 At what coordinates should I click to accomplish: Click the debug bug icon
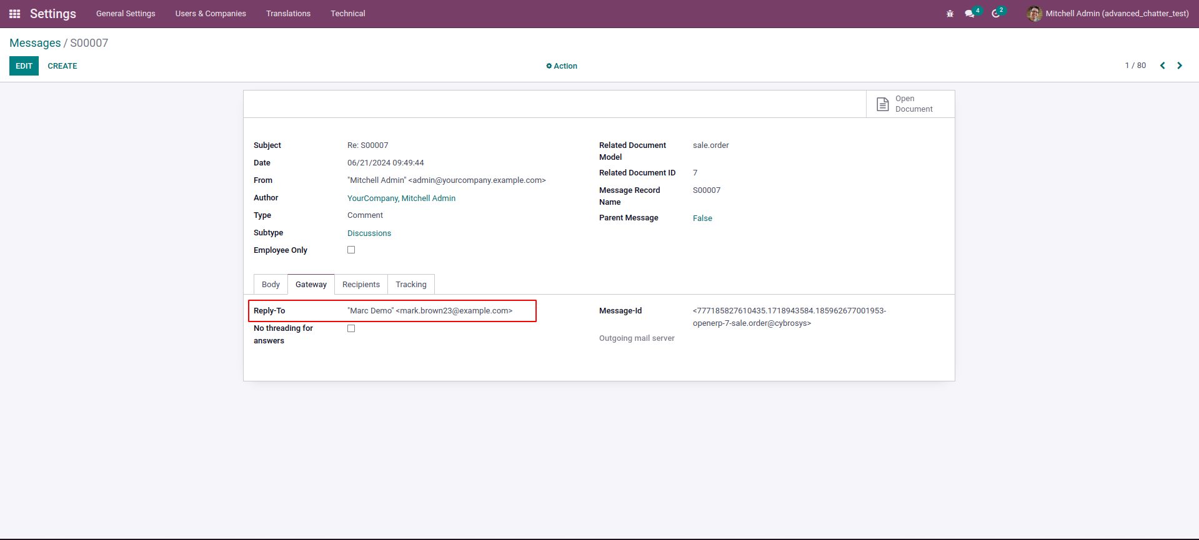pos(950,14)
